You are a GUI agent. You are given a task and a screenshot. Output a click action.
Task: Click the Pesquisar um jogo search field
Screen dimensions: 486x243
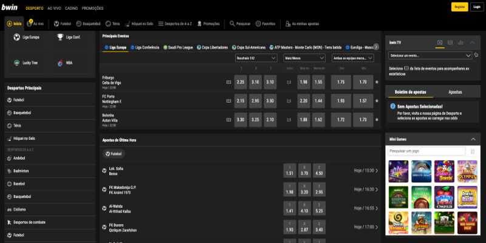click(x=426, y=151)
